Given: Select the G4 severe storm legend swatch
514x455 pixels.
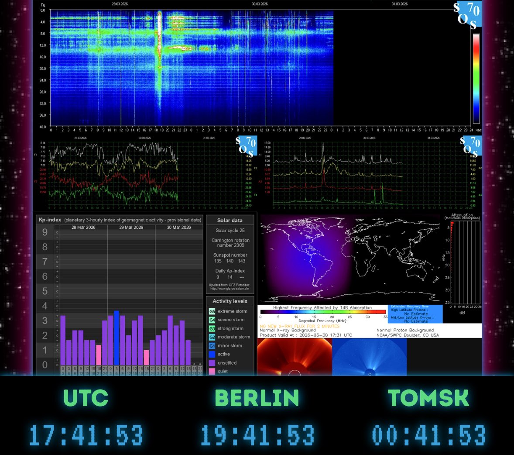Looking at the screenshot, I should (x=212, y=320).
